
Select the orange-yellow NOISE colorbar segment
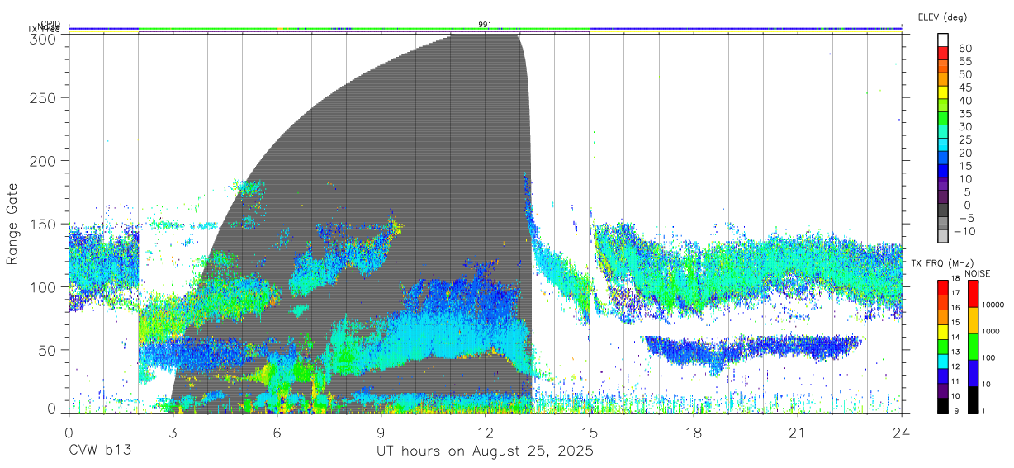click(974, 320)
